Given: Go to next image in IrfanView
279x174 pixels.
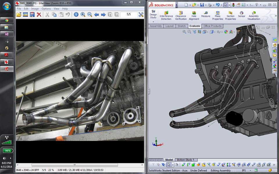Looking at the screenshot, I should click(103, 14).
